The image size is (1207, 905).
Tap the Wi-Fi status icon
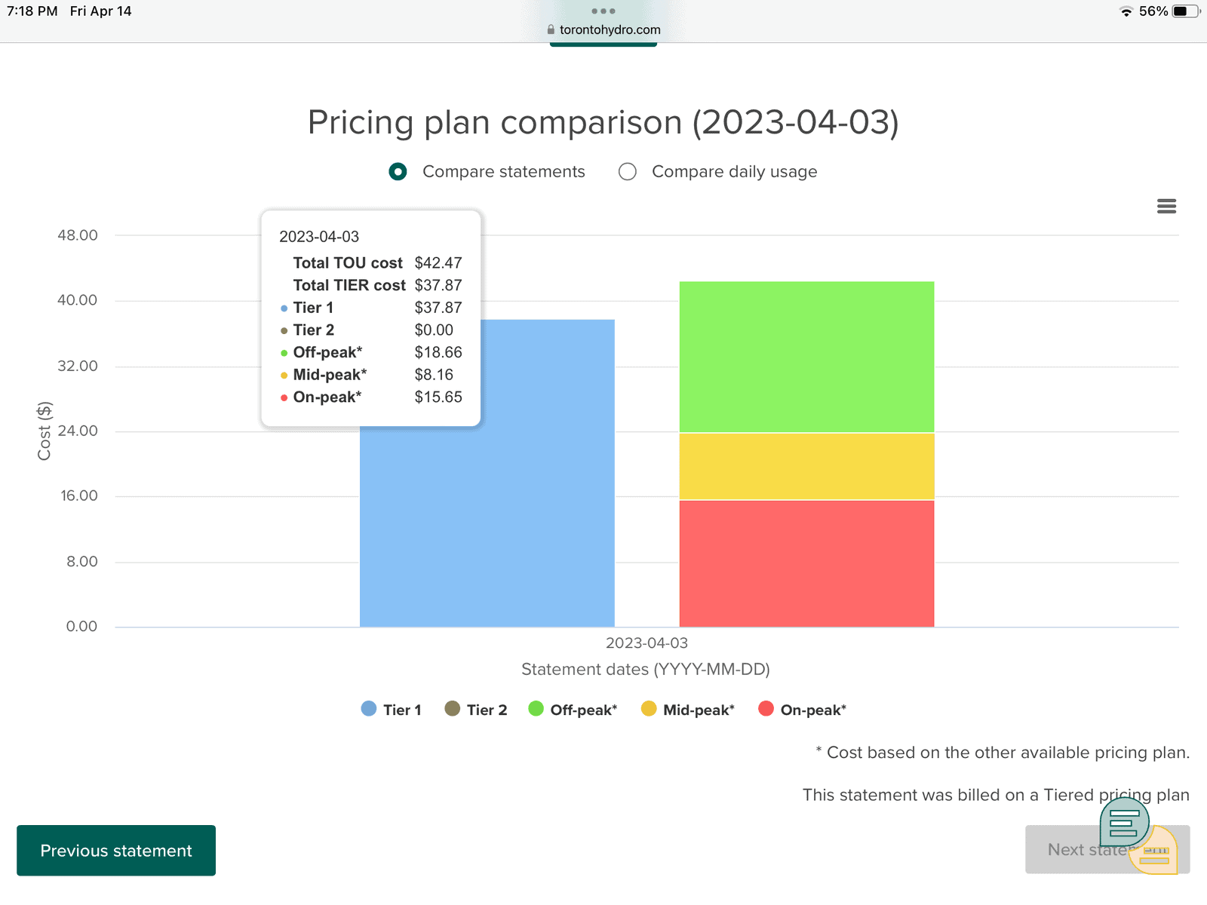(x=1126, y=11)
